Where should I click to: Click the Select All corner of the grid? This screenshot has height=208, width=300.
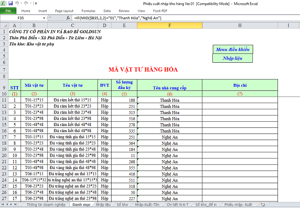[x=4, y=25]
